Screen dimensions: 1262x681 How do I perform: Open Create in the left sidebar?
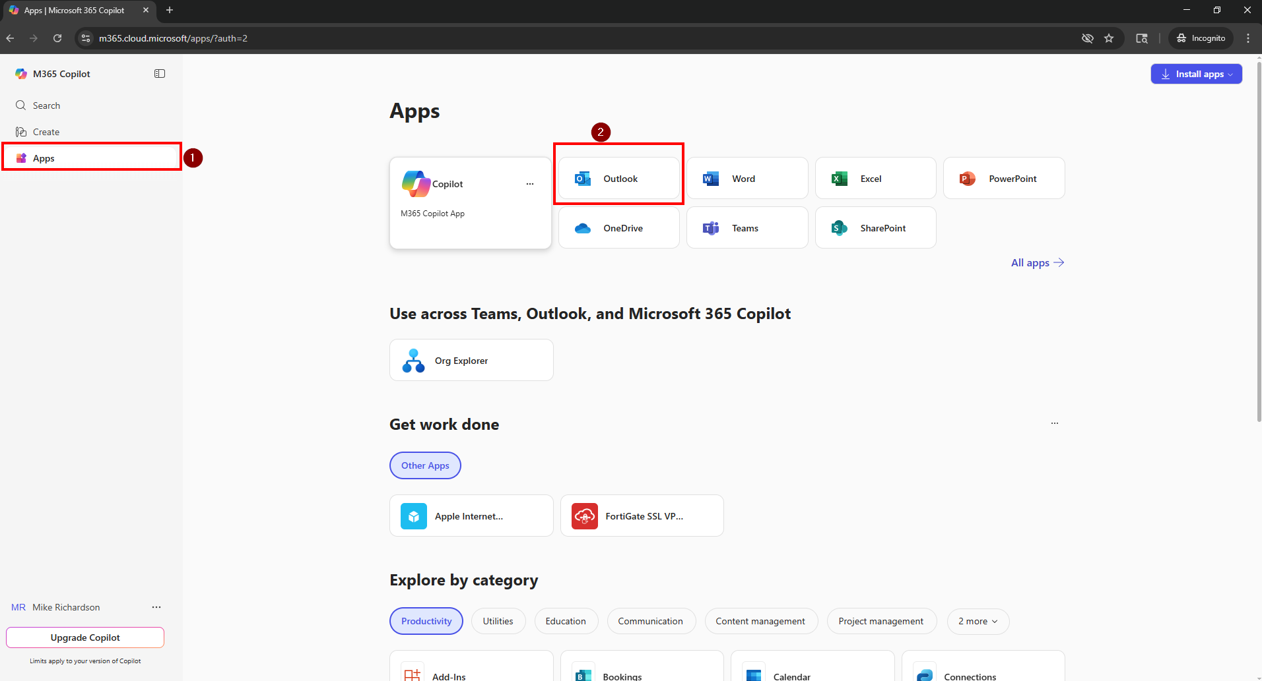pyautogui.click(x=91, y=132)
